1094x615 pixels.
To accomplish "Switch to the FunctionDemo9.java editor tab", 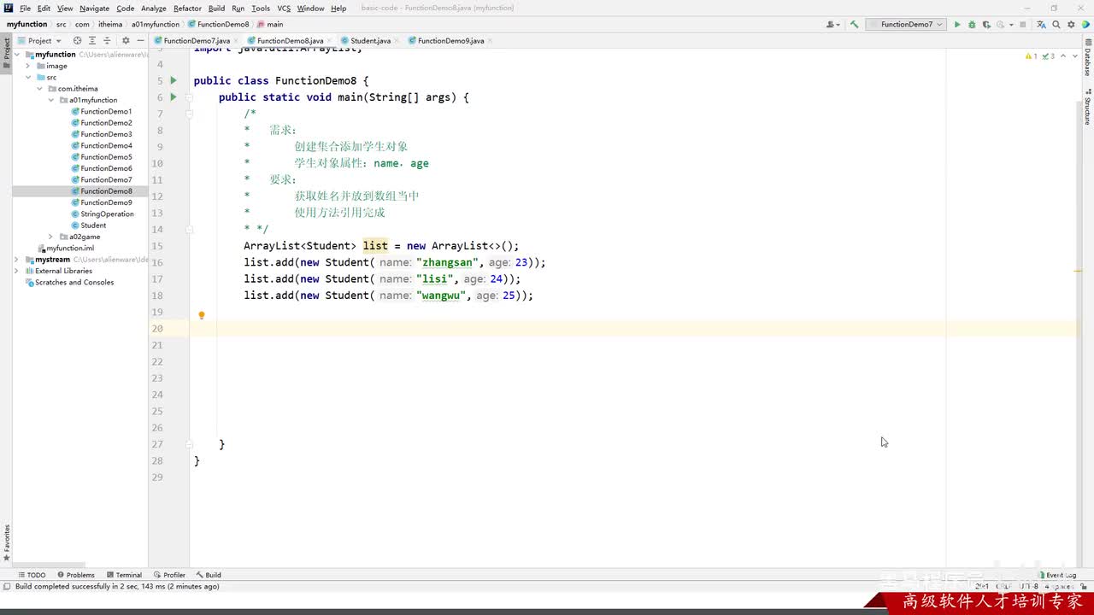I will 450,41.
